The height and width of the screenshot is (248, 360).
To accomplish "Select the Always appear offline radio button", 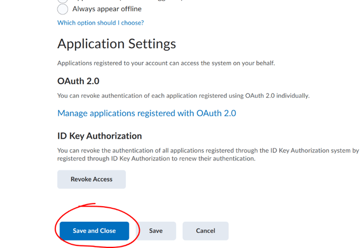I will point(62,9).
